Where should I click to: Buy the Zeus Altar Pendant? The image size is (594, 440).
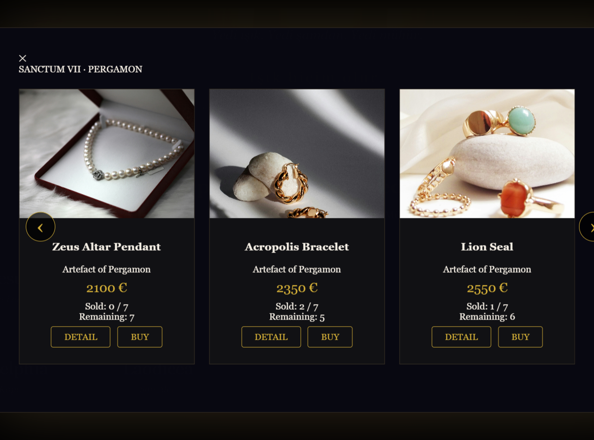(x=140, y=337)
